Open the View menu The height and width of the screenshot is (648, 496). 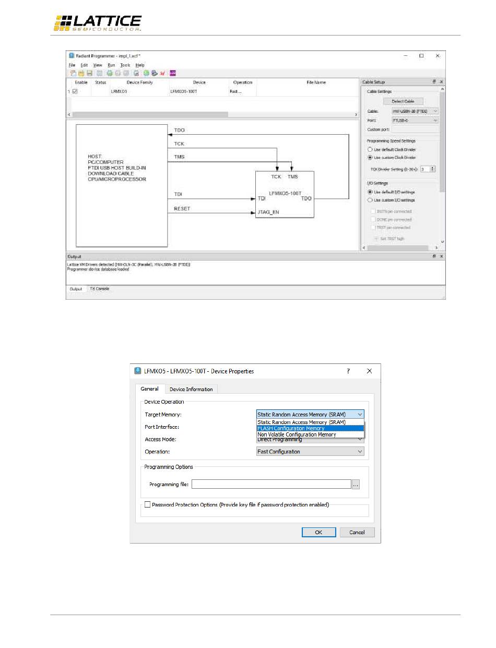[x=98, y=65]
